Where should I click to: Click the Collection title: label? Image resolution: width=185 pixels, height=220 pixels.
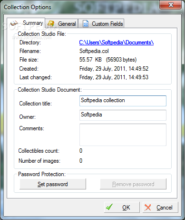36,104
